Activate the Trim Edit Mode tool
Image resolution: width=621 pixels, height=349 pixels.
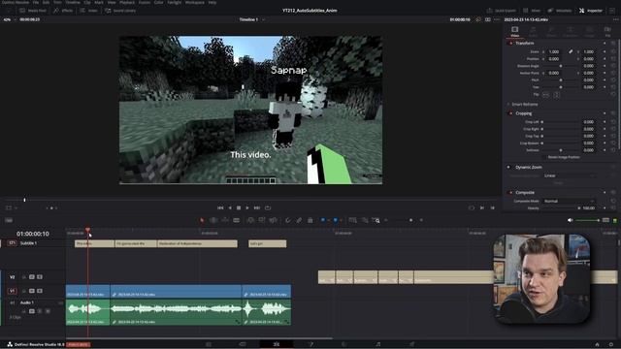(x=213, y=220)
